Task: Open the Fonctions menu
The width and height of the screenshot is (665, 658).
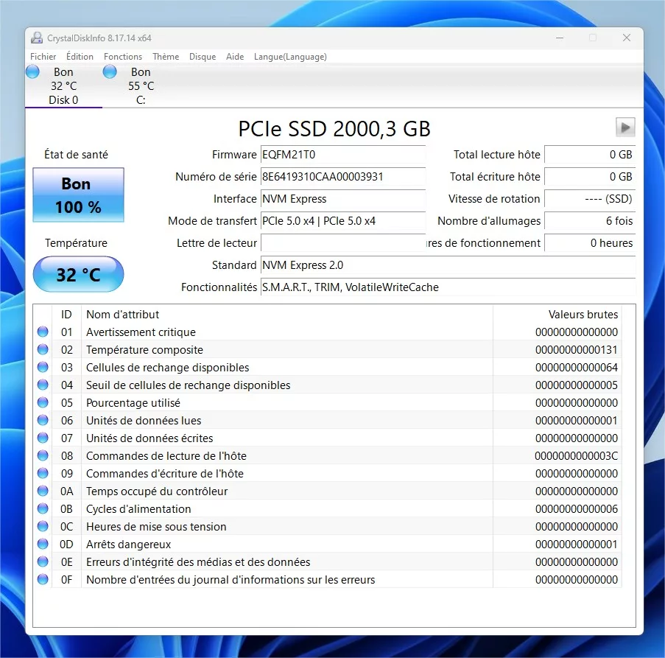Action: 123,57
